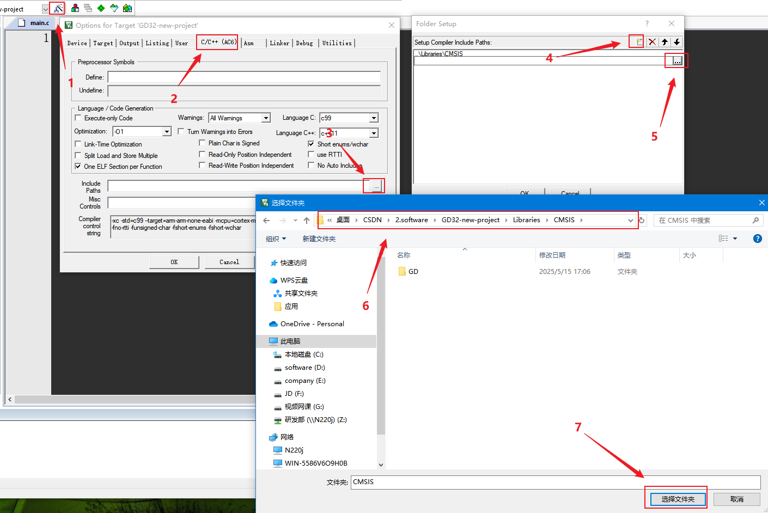Switch to the Device tab
768x513 pixels.
(77, 43)
